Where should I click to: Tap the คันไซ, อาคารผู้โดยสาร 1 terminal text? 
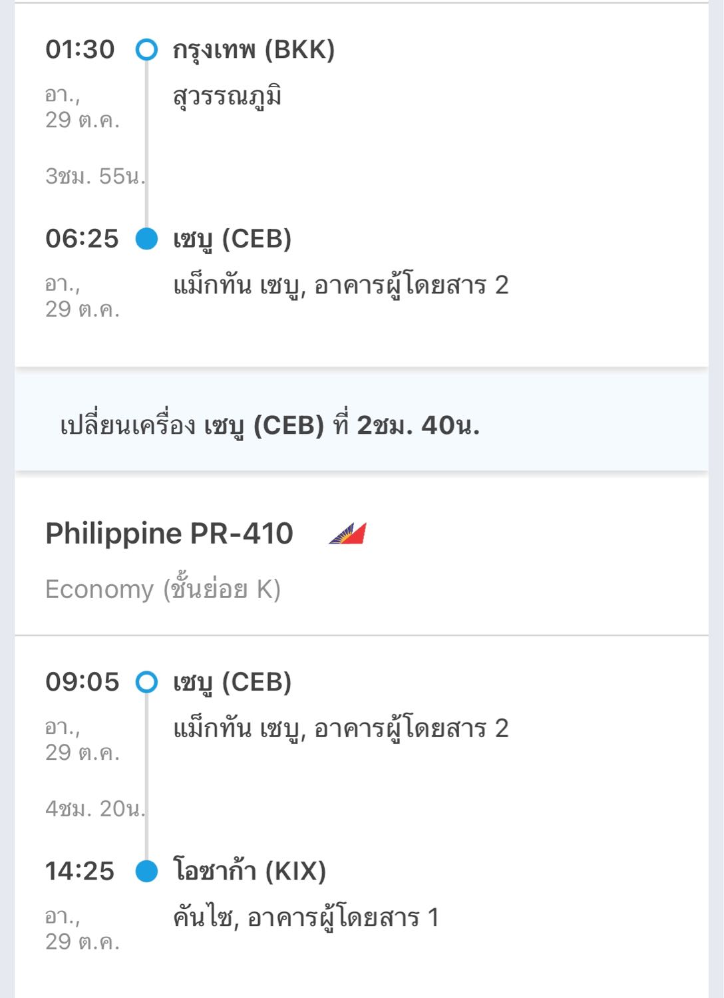click(x=306, y=917)
